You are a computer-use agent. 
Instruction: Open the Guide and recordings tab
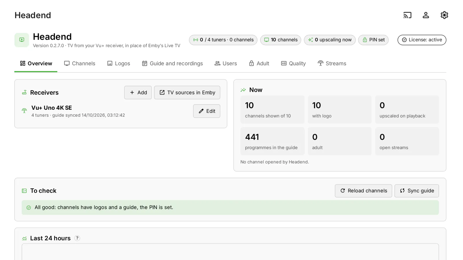(x=172, y=64)
